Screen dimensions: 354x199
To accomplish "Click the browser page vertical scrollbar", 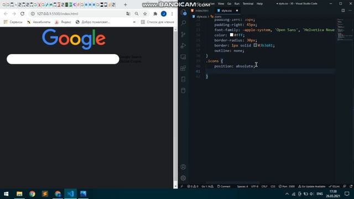I will 175,108.
